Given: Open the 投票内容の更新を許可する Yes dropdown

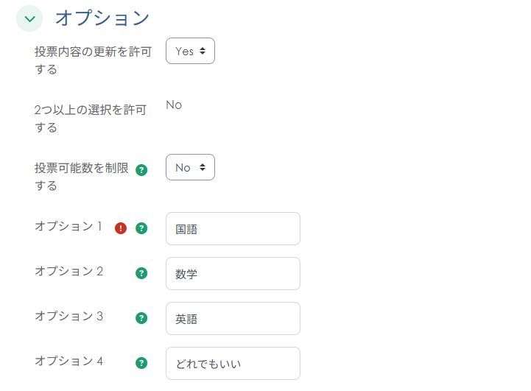Looking at the screenshot, I should (190, 51).
